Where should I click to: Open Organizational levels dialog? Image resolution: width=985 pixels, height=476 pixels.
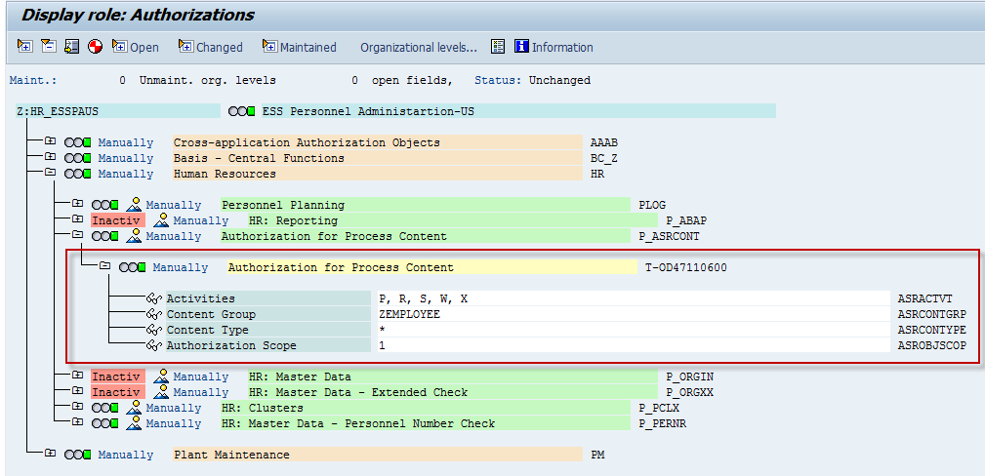coord(419,47)
